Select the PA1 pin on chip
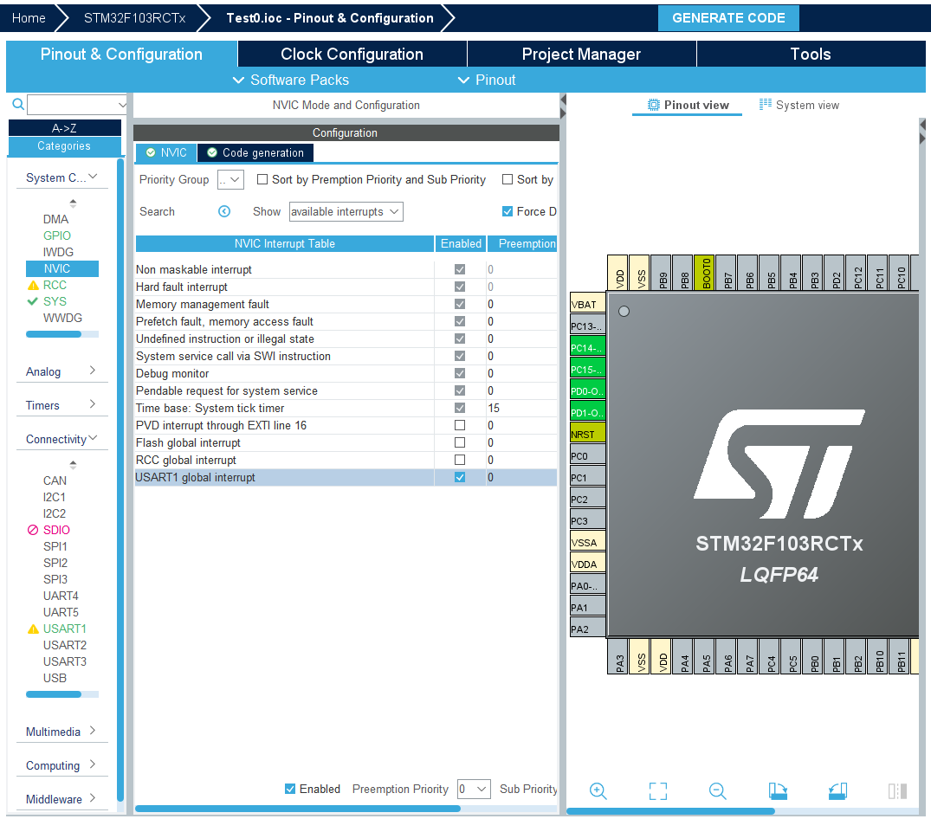Screen dimensions: 931x819 tap(587, 607)
